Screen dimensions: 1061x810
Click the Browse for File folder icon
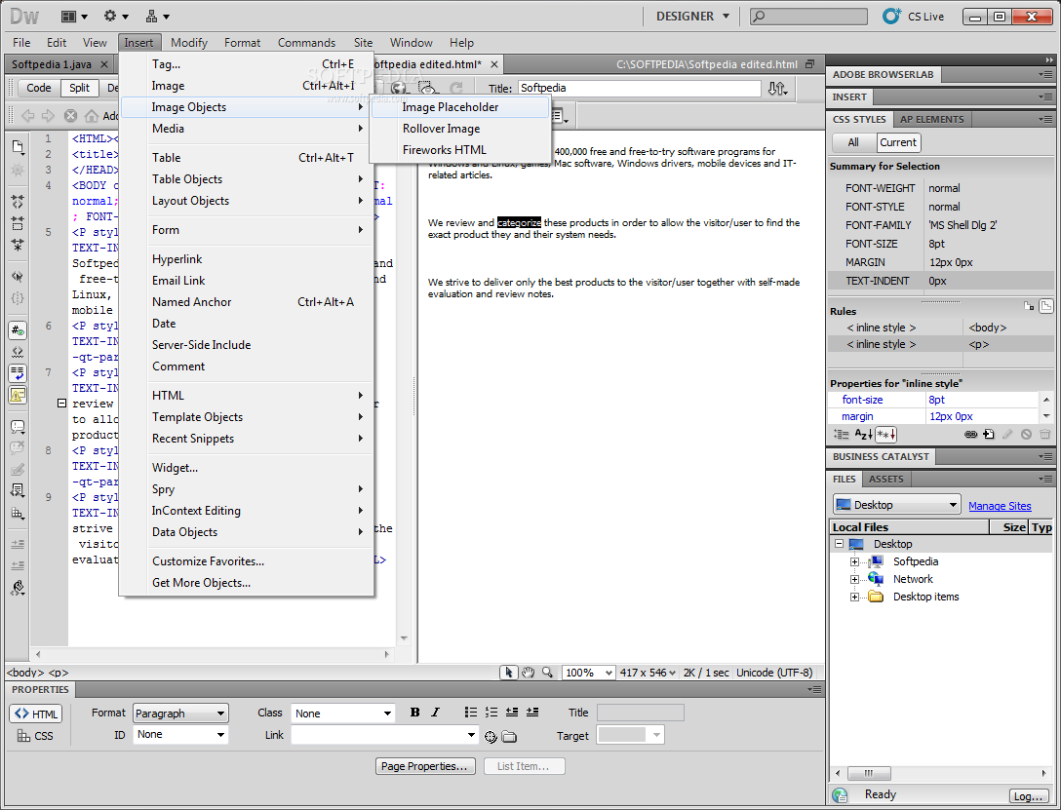coord(509,736)
